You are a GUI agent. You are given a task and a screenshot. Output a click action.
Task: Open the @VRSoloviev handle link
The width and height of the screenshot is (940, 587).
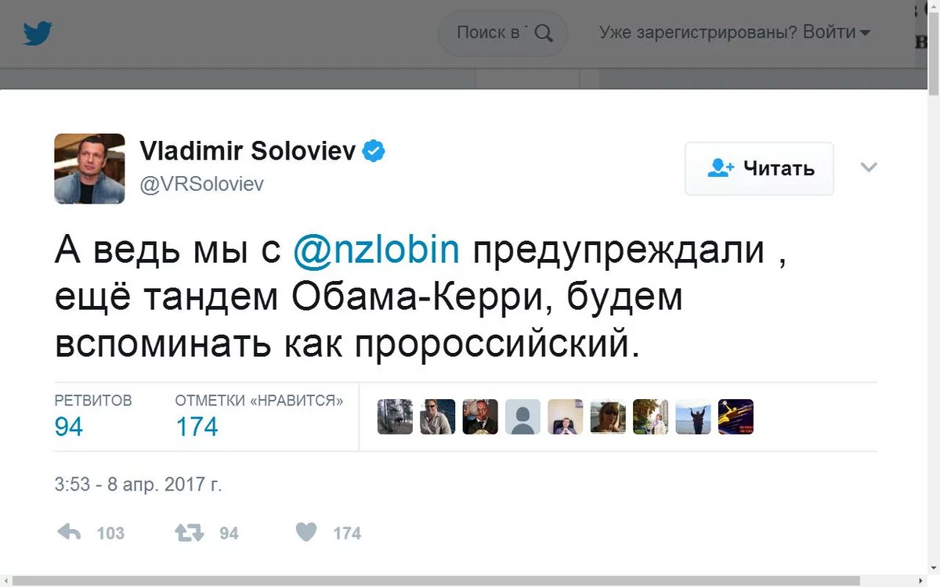(x=201, y=184)
